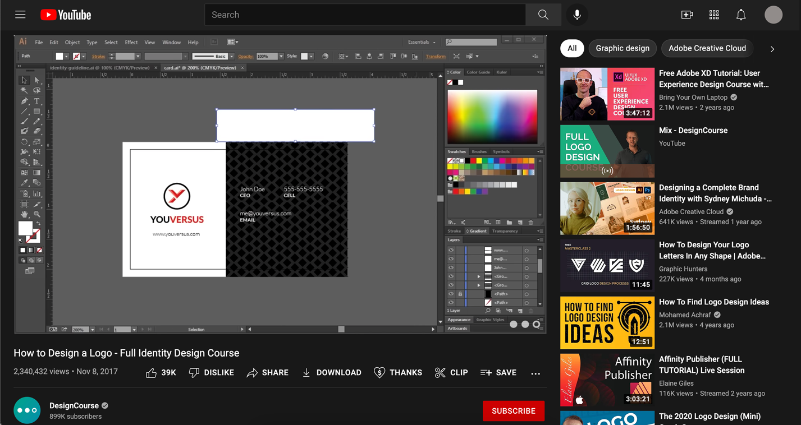The width and height of the screenshot is (801, 425).
Task: Switch to the Brushes panel tab
Action: [x=479, y=151]
